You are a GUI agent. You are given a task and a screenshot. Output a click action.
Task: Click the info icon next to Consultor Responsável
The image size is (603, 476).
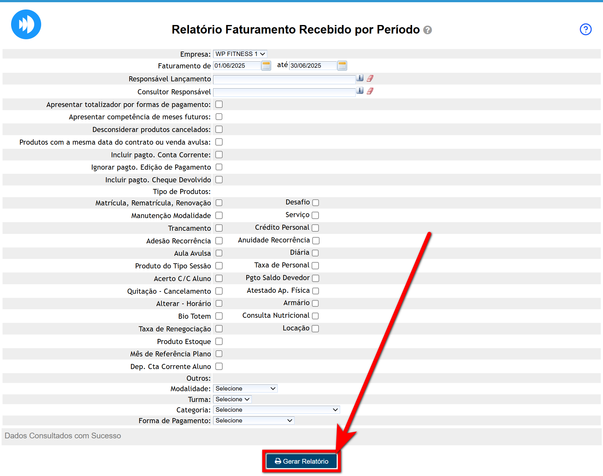pyautogui.click(x=360, y=91)
